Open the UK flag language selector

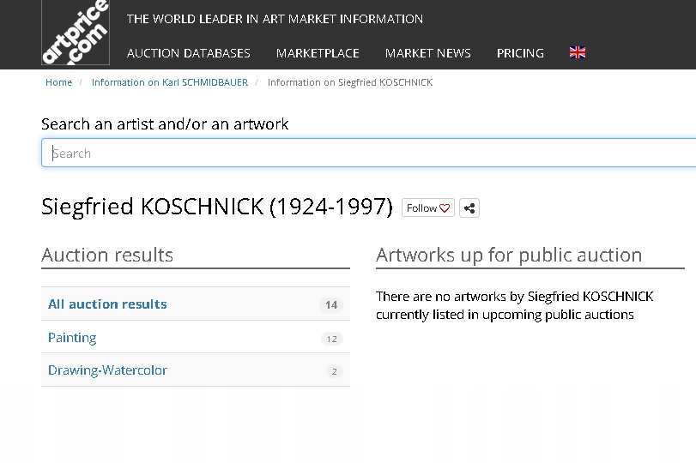(578, 53)
